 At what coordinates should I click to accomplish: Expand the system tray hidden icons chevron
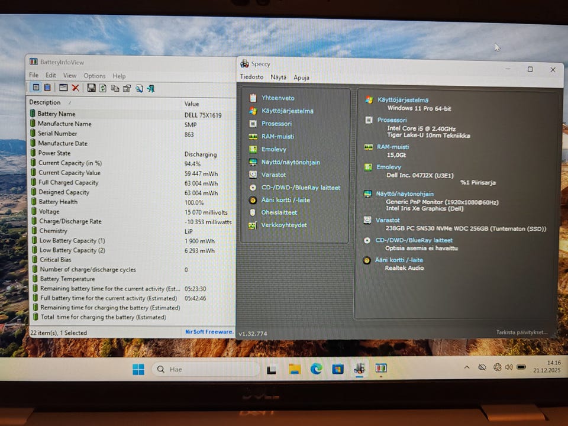(467, 367)
